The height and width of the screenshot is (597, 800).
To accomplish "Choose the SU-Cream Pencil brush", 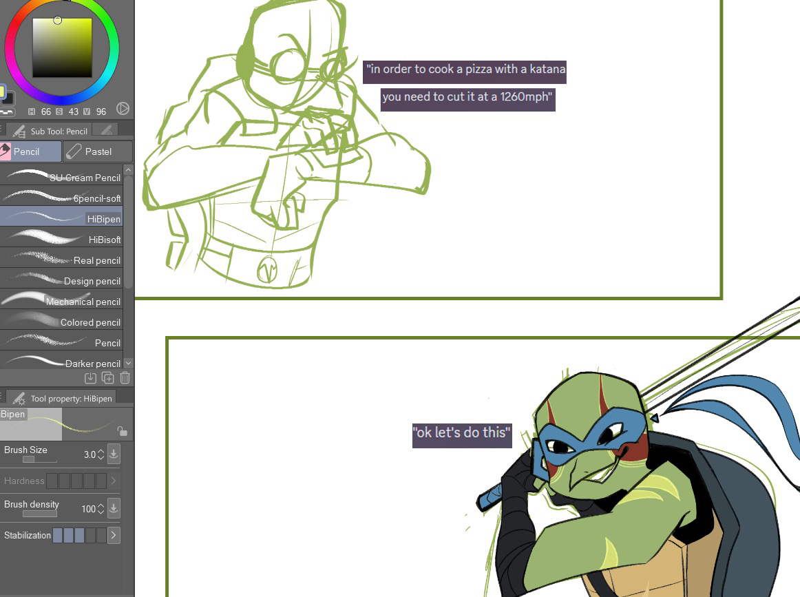I will (x=61, y=175).
